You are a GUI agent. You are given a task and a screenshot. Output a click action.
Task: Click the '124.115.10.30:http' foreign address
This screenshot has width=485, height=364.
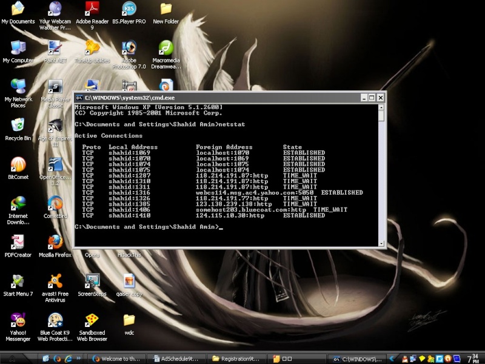pyautogui.click(x=230, y=215)
